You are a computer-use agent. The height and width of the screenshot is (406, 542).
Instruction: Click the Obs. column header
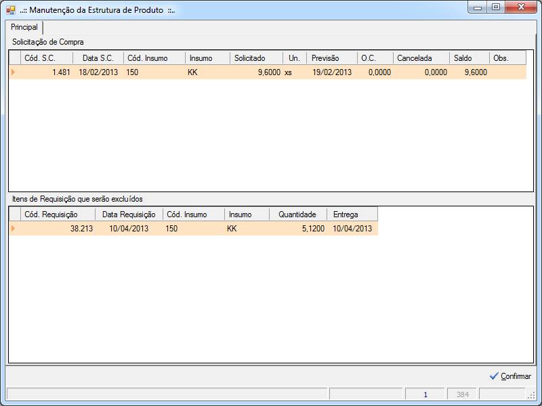[x=507, y=58]
